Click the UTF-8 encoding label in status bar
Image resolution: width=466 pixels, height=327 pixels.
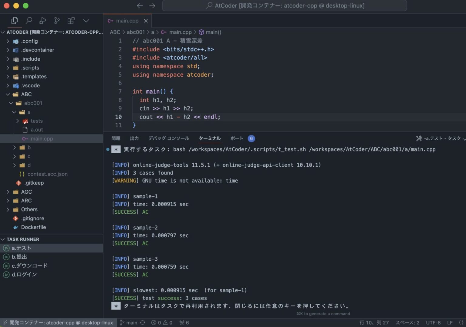click(x=433, y=322)
